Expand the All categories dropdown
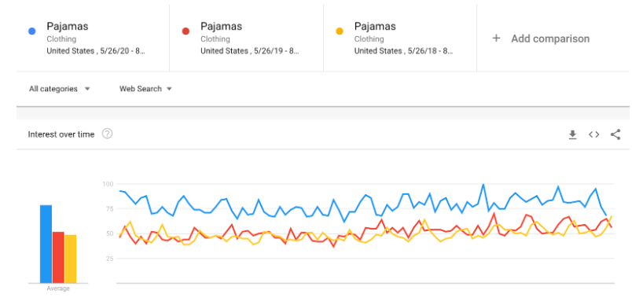This screenshot has width=632, height=305. click(x=59, y=89)
